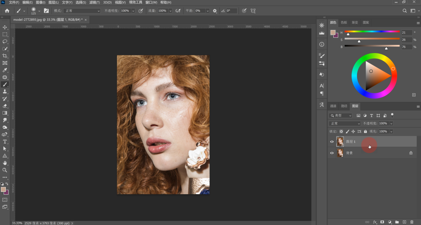Open the Glyphs panel icon

tap(322, 105)
